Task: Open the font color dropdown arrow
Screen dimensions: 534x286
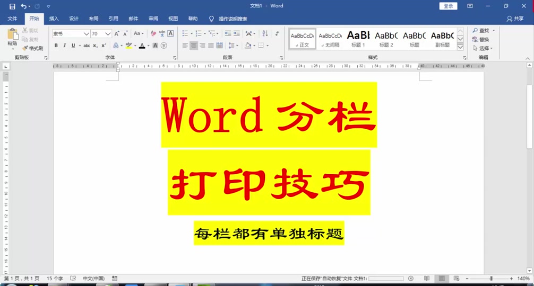Action: click(x=149, y=46)
